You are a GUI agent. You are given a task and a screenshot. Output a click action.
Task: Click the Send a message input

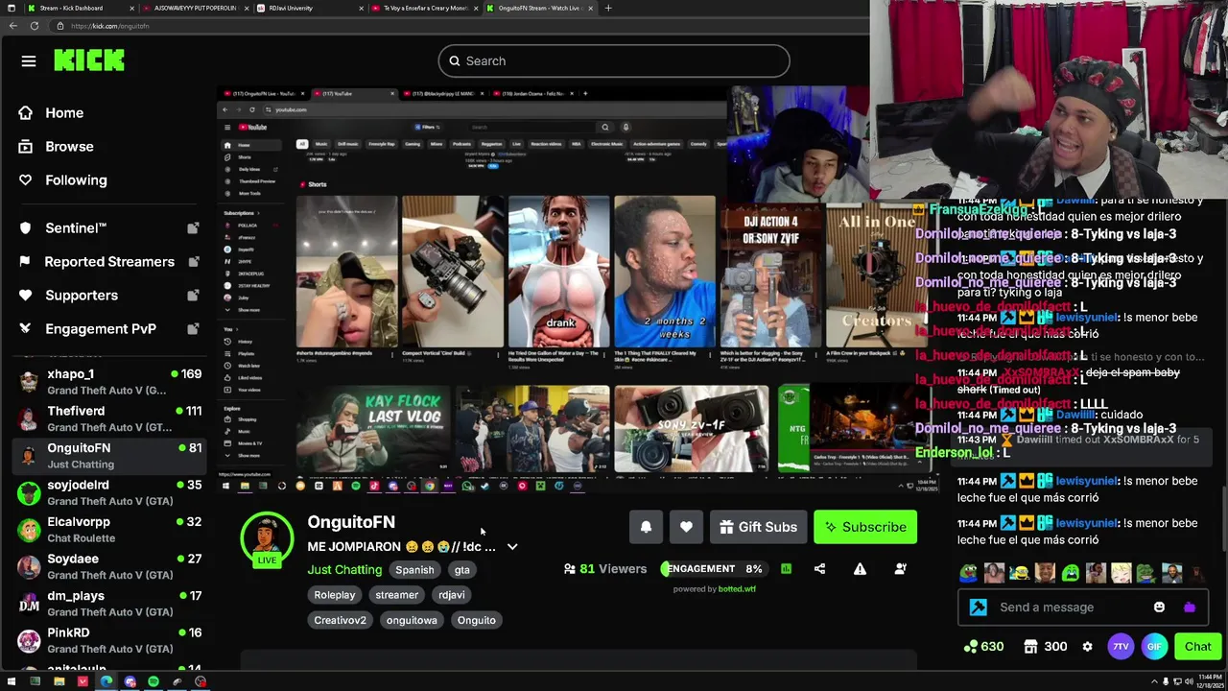click(x=1082, y=608)
